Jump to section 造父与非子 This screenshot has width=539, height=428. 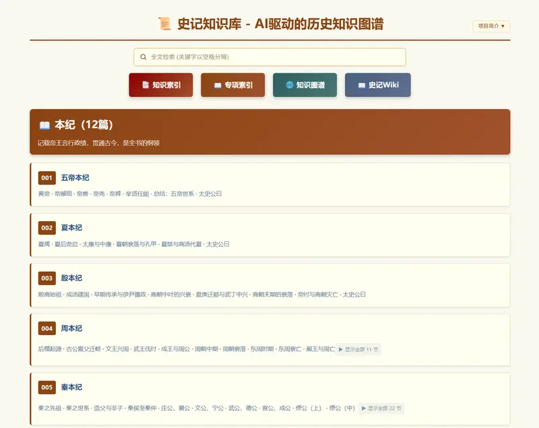point(108,408)
